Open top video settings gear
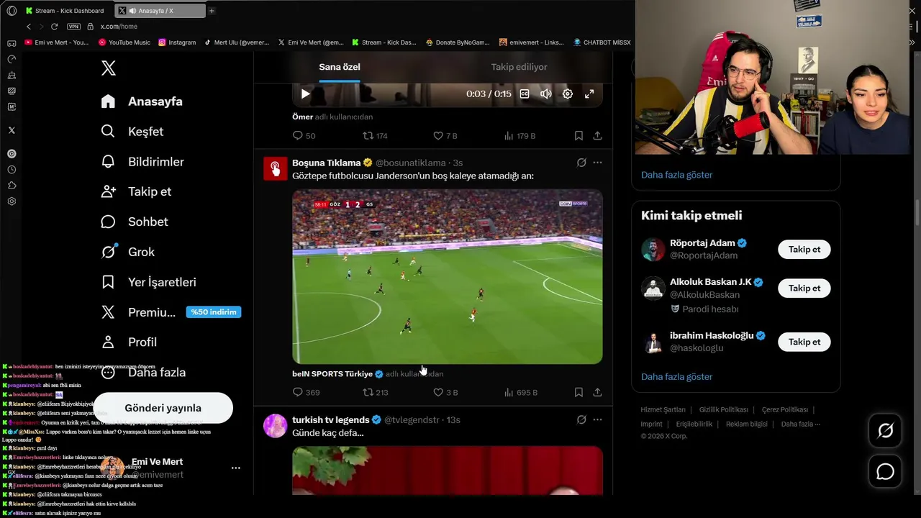Screen dimensions: 921x518 tap(568, 94)
